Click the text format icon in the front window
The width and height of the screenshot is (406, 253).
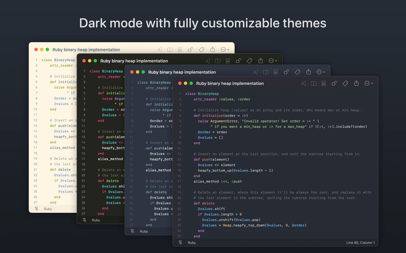[x=303, y=83]
